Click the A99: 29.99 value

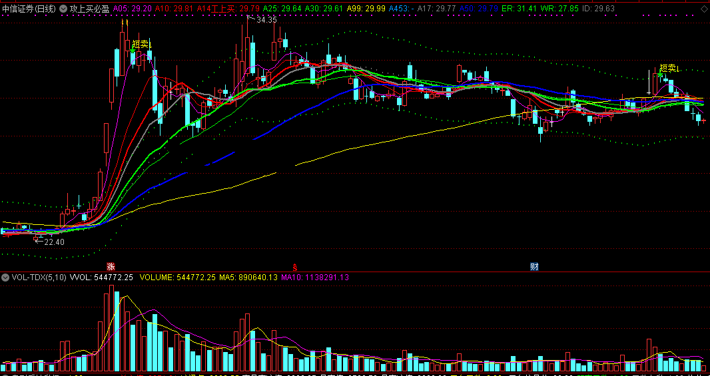pyautogui.click(x=366, y=8)
